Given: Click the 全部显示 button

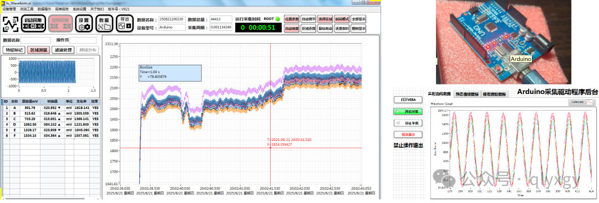Looking at the screenshot, I should click(358, 19).
